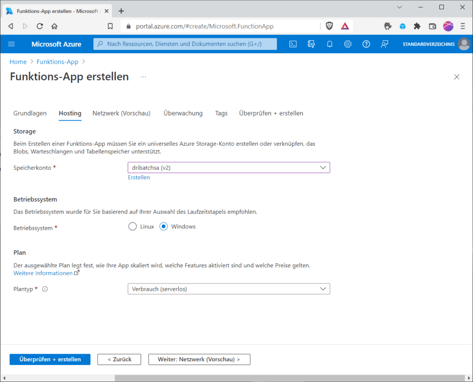Open Cloud Shell from the header
This screenshot has height=382, width=473.
pos(293,44)
